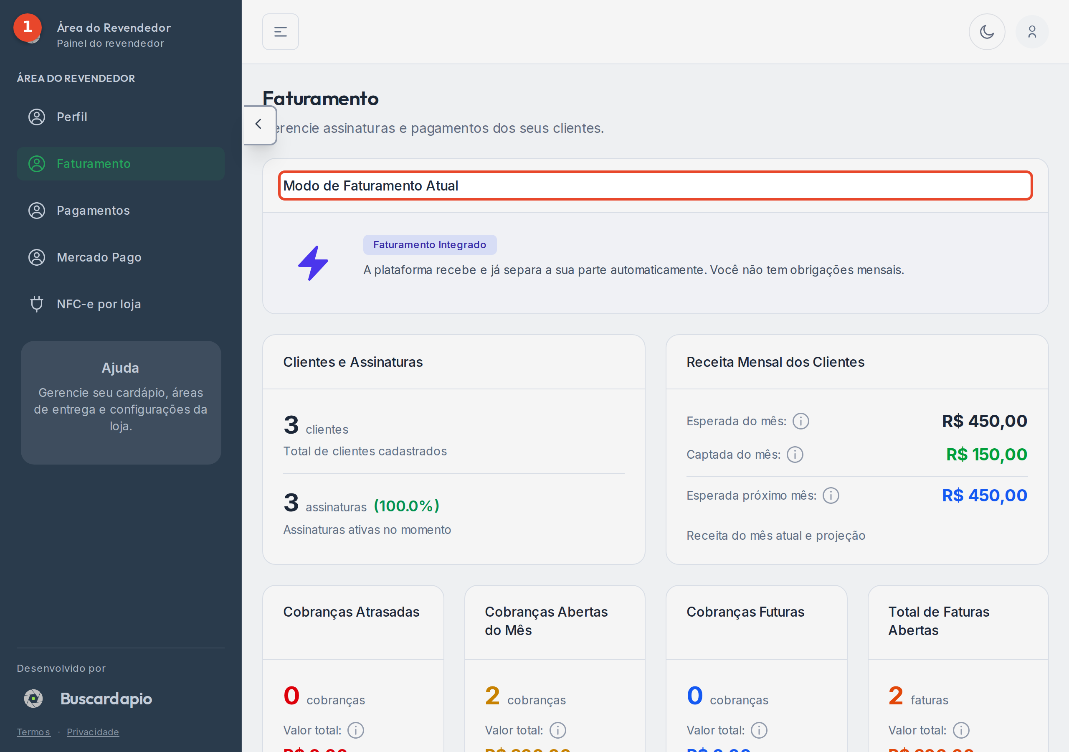This screenshot has width=1069, height=752.
Task: Collapse sidebar with the left chevron
Action: click(259, 124)
